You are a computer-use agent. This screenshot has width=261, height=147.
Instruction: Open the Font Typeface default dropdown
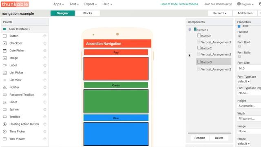point(243,82)
